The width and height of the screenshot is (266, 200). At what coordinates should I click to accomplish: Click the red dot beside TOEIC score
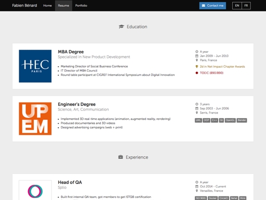pos(197,73)
